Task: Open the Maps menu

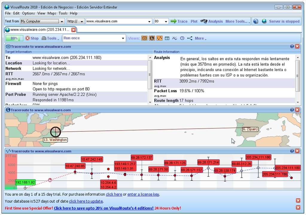Action: pyautogui.click(x=52, y=13)
